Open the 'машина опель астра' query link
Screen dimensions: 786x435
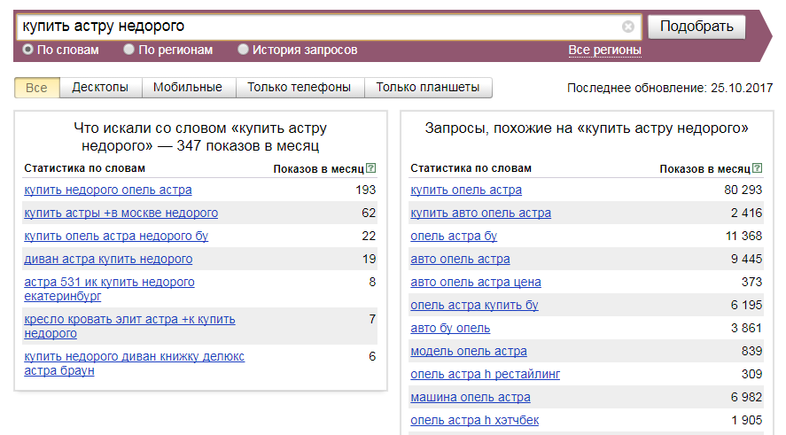click(x=471, y=397)
